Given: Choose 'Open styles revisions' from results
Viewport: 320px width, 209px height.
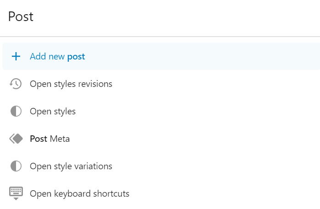Looking at the screenshot, I should (71, 84).
